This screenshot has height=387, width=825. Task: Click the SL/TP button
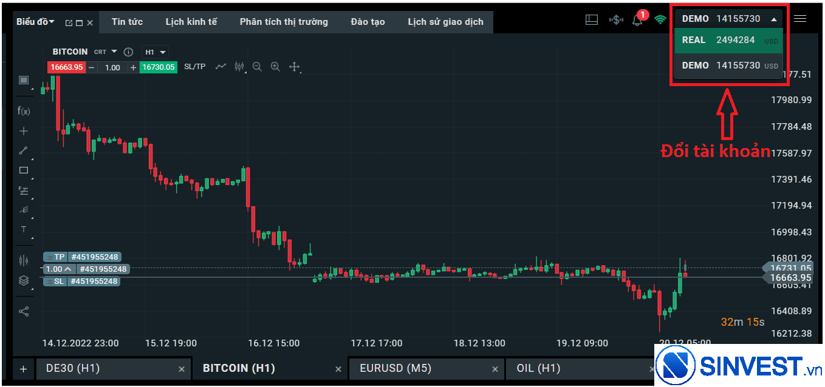click(x=194, y=67)
